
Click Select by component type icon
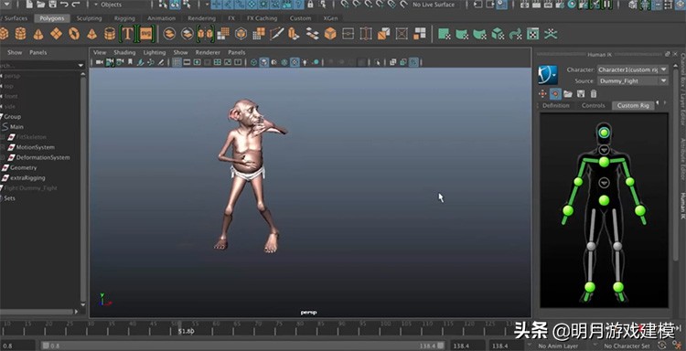point(188,5)
